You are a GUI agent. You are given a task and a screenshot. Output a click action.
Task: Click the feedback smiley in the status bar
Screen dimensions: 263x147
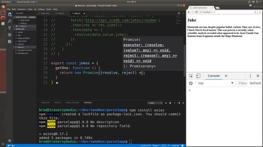182,145
